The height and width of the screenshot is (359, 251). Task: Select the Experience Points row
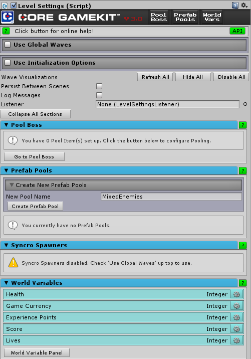click(123, 317)
